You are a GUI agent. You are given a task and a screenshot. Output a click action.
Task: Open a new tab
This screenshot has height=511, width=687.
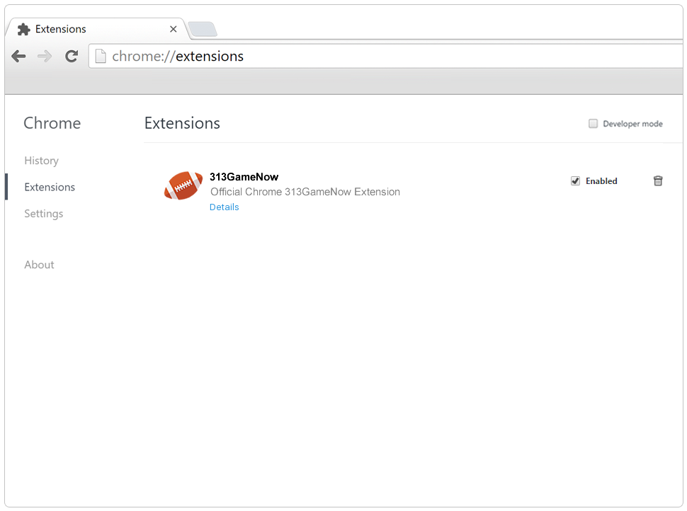[x=202, y=29]
